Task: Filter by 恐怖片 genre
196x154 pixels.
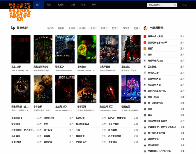Action: (x=94, y=28)
